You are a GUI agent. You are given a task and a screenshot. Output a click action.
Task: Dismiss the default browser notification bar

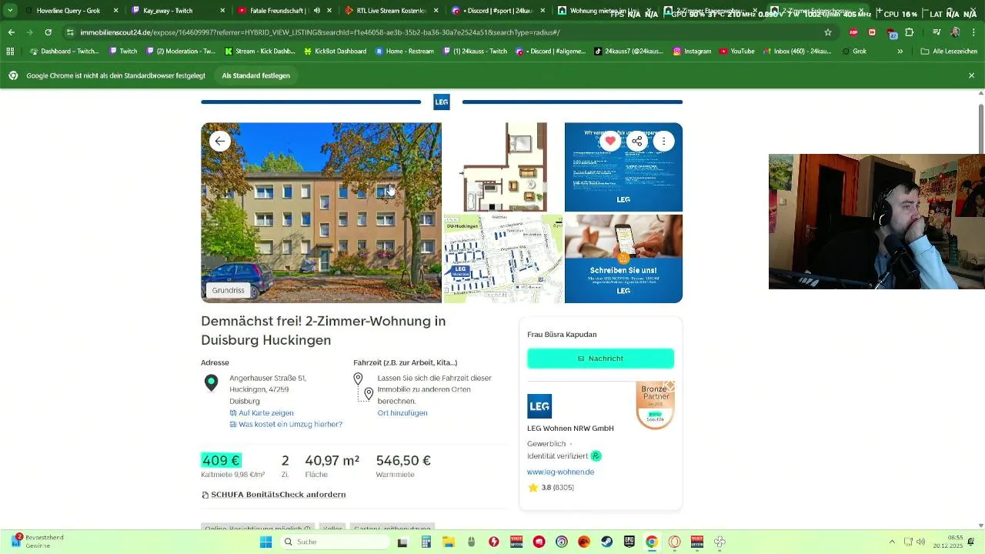(x=971, y=75)
